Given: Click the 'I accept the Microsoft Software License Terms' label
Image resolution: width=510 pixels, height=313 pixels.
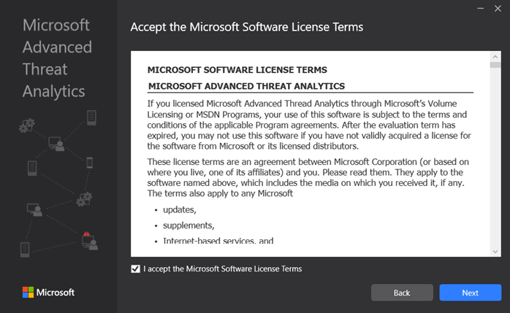Looking at the screenshot, I should 222,268.
